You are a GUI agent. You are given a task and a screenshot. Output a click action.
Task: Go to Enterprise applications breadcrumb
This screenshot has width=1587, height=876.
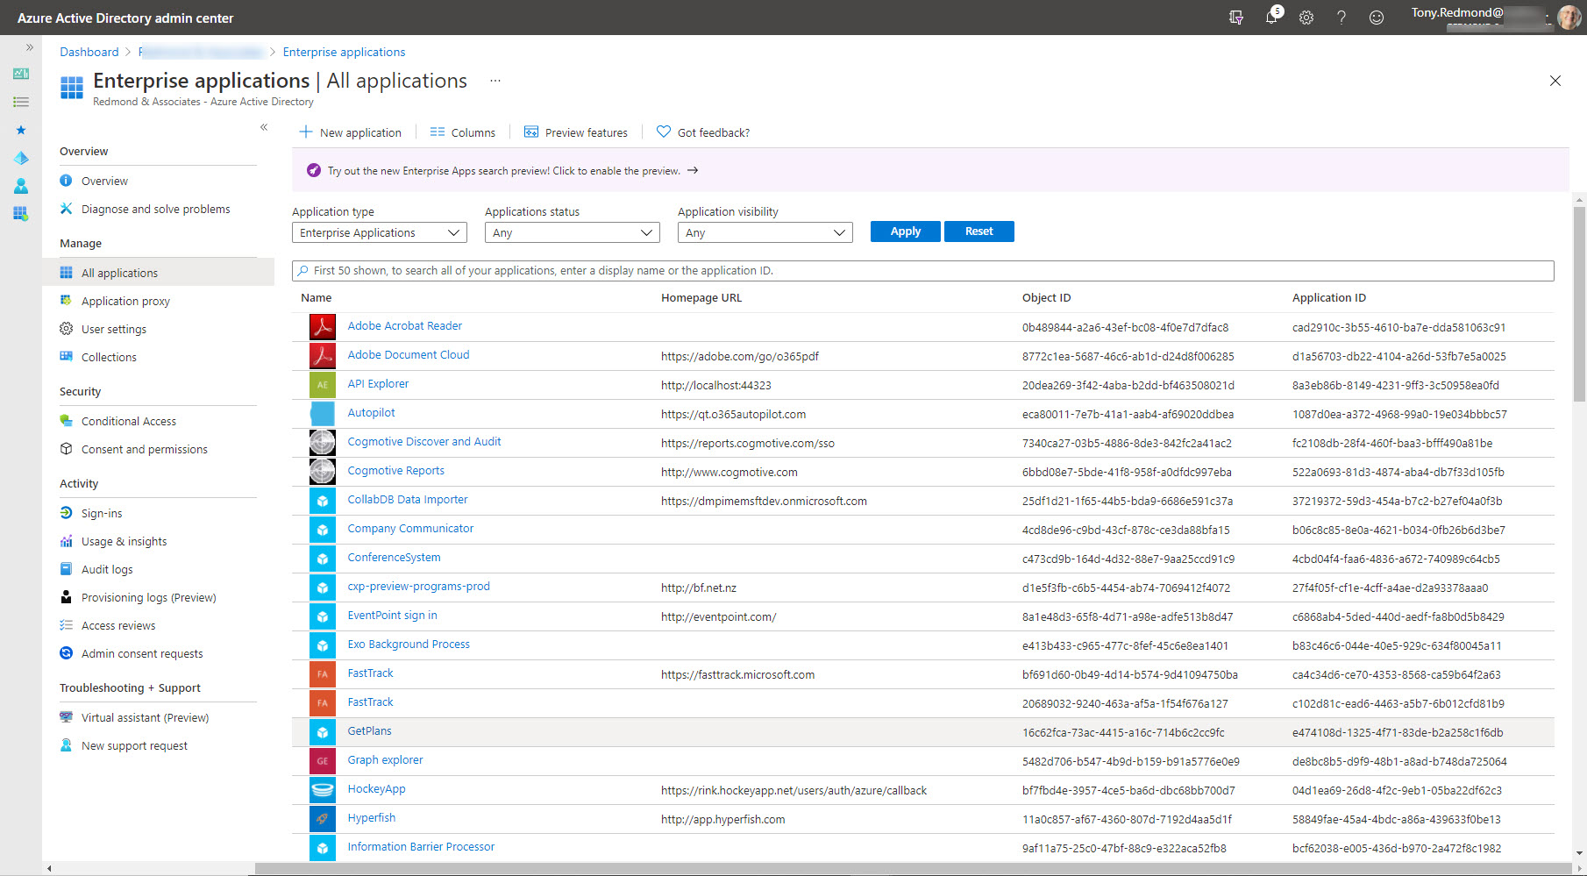[344, 52]
